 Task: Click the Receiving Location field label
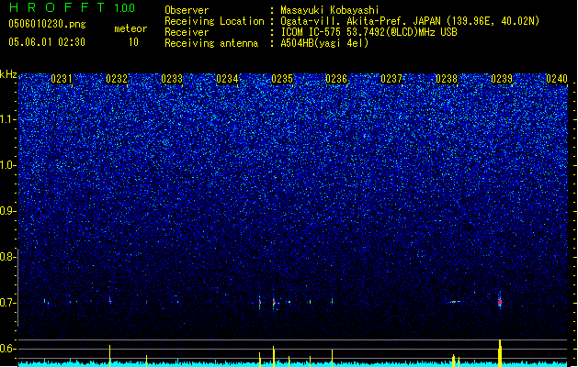coord(214,21)
